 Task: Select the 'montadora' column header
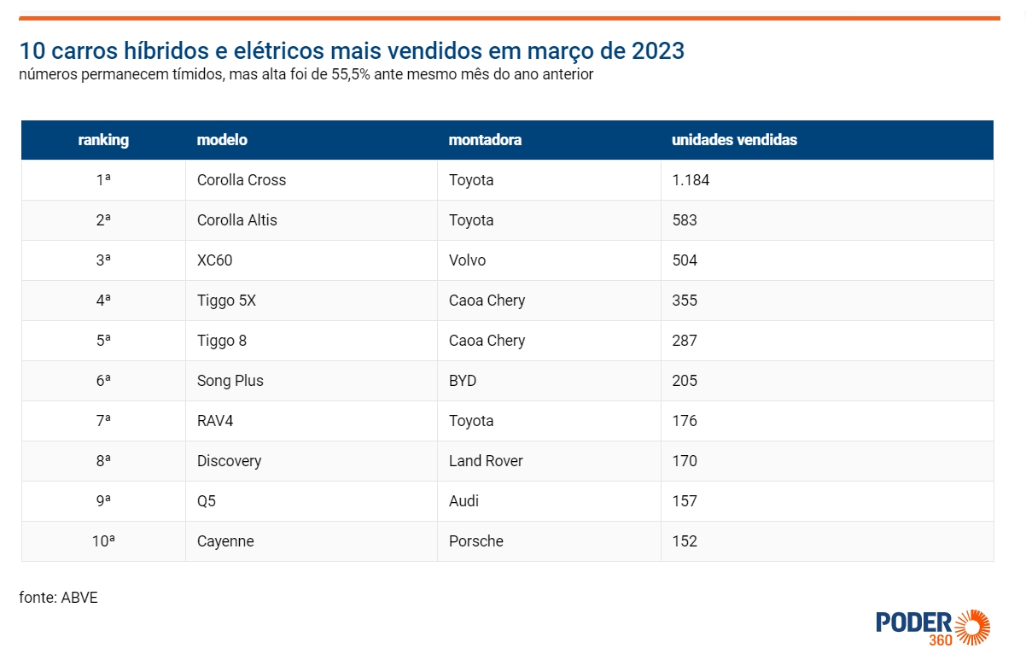(x=485, y=140)
